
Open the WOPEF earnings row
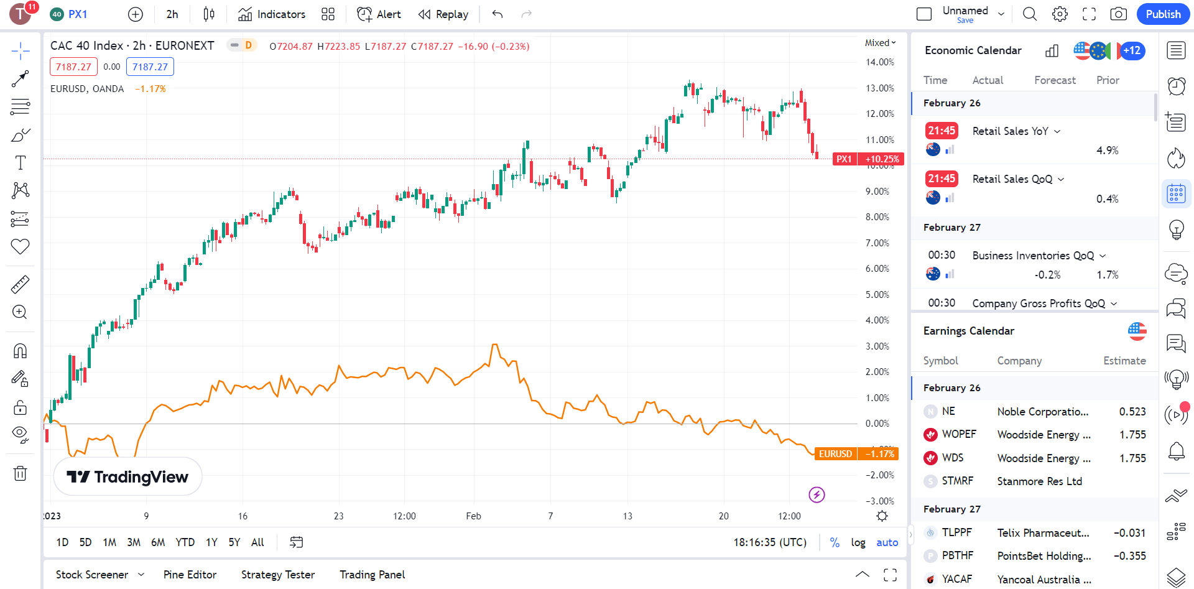click(x=1035, y=435)
